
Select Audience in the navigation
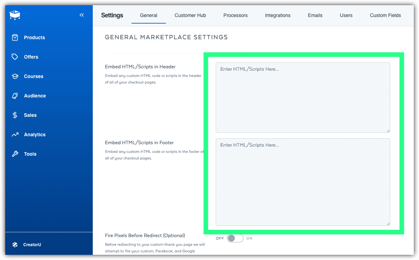click(35, 96)
